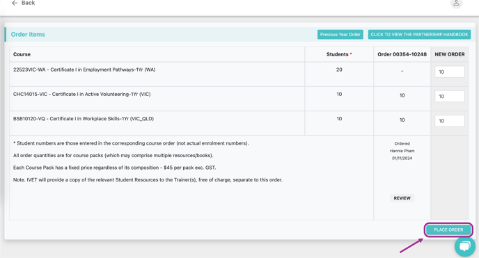The image size is (479, 258).
Task: Edit new order quantity for Employment Pathways
Action: click(449, 72)
